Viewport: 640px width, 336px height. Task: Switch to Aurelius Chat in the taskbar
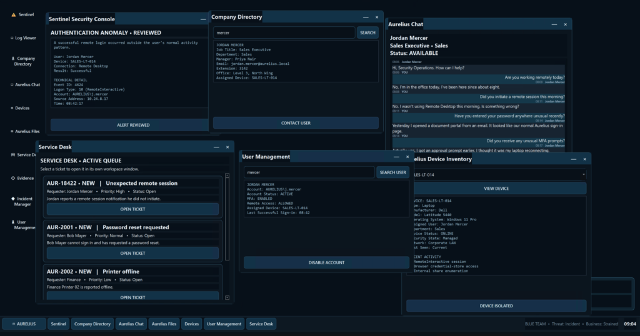[x=131, y=324]
